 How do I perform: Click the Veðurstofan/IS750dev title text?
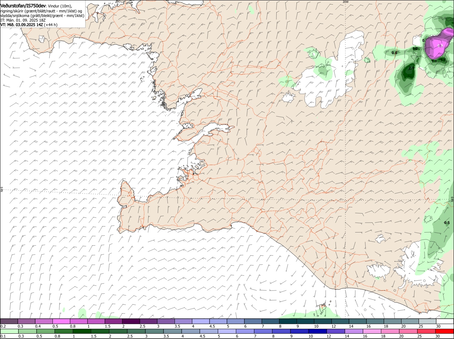click(23, 6)
